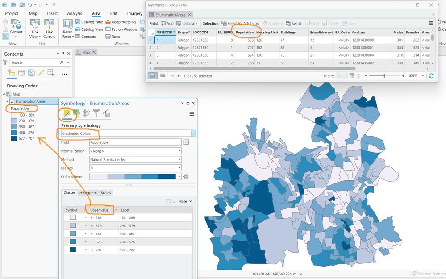Open Vary symbology by attribute icon
Image resolution: width=446 pixels, height=279 pixels.
(x=76, y=113)
